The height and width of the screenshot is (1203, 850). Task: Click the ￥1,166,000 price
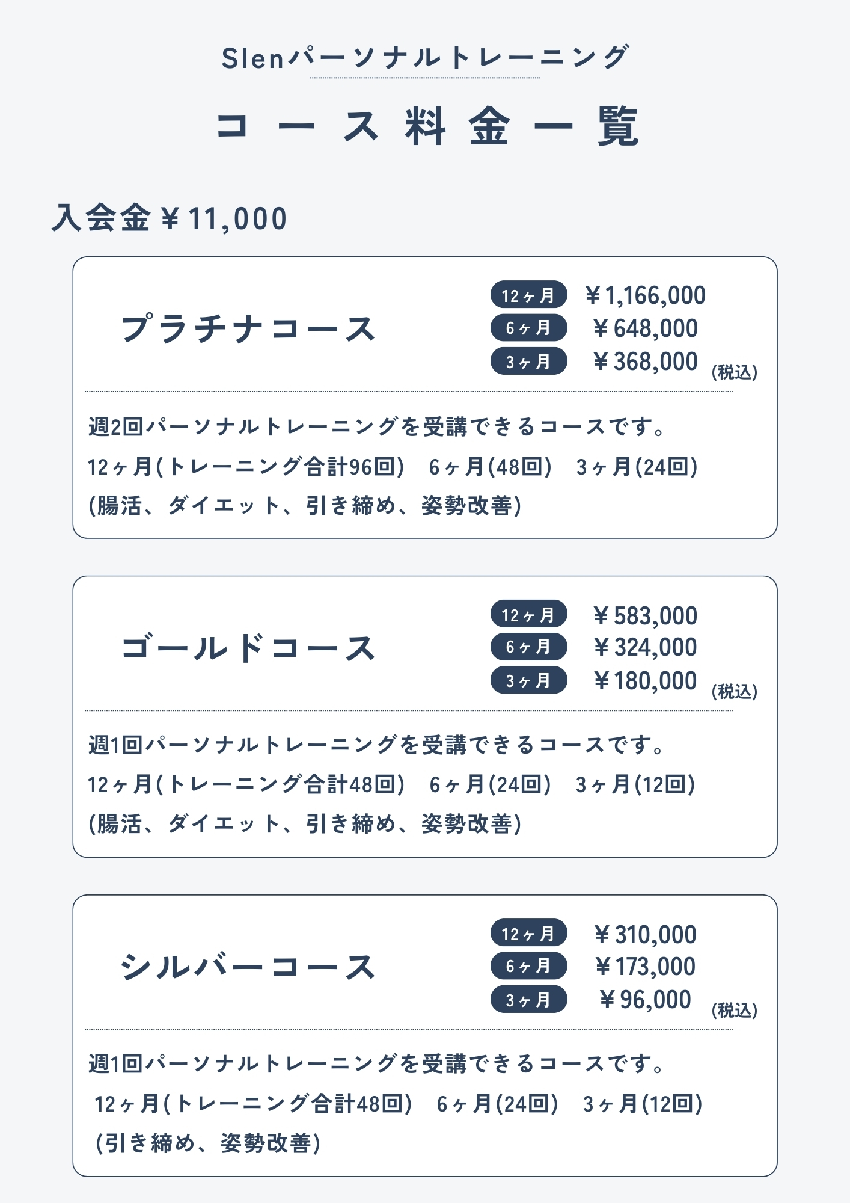point(645,295)
